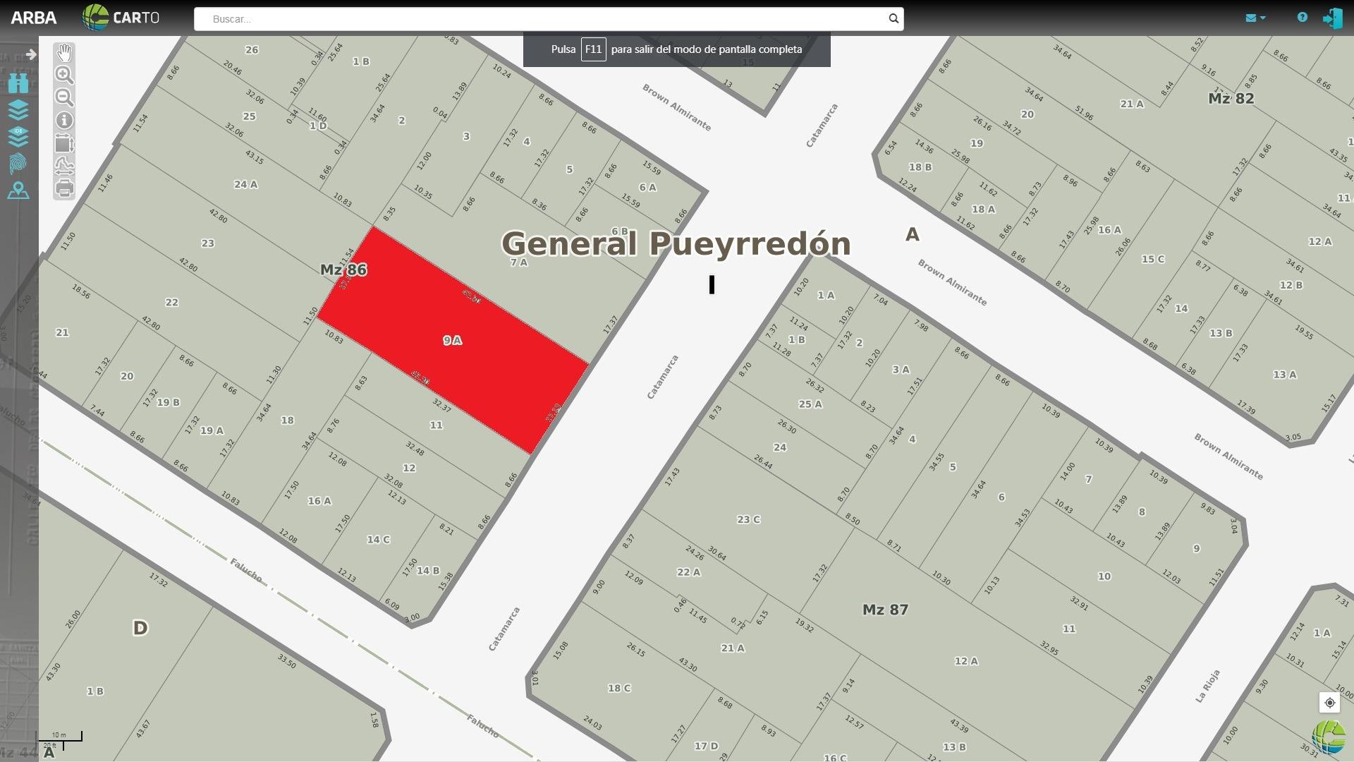Image resolution: width=1354 pixels, height=762 pixels.
Task: Click the General Pueyrredón label
Action: coord(676,243)
